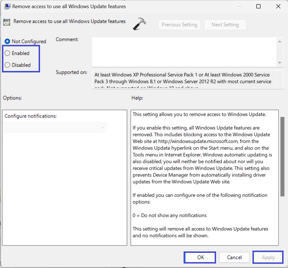Viewport: 288px width, 268px height.
Task: Click the 'Options:' label
Action: [12, 98]
